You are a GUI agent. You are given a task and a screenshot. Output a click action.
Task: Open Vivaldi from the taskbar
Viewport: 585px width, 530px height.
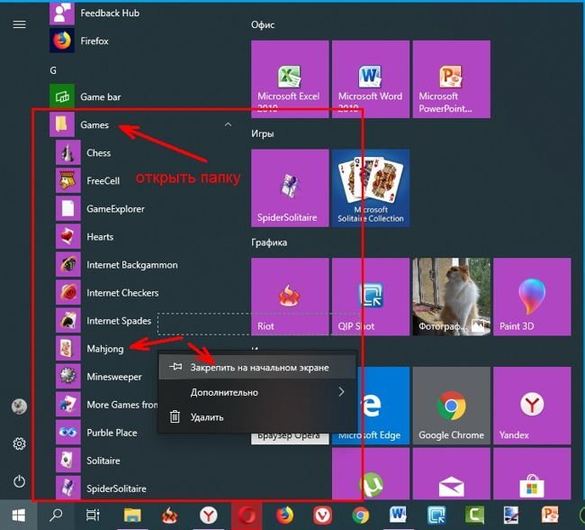[323, 516]
